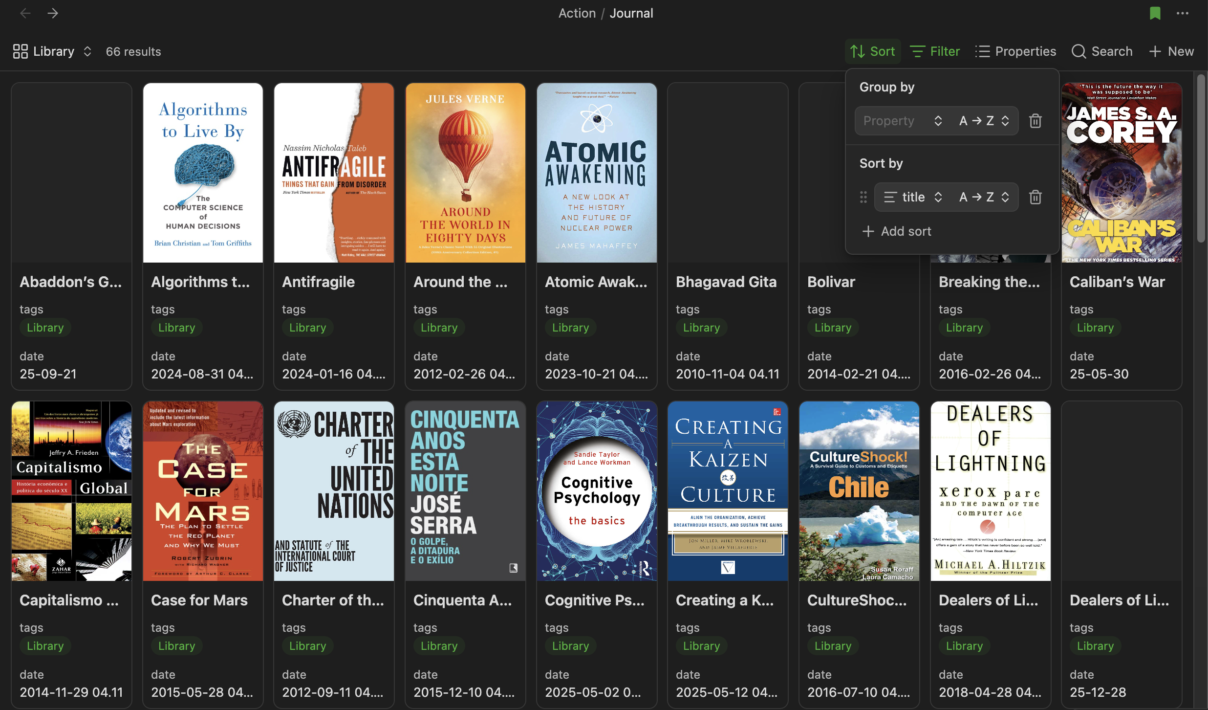Image resolution: width=1208 pixels, height=710 pixels.
Task: Open the Capitalismo Global cover
Action: [72, 491]
